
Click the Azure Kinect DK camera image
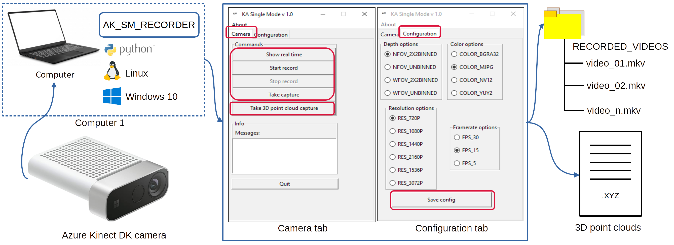click(x=98, y=179)
